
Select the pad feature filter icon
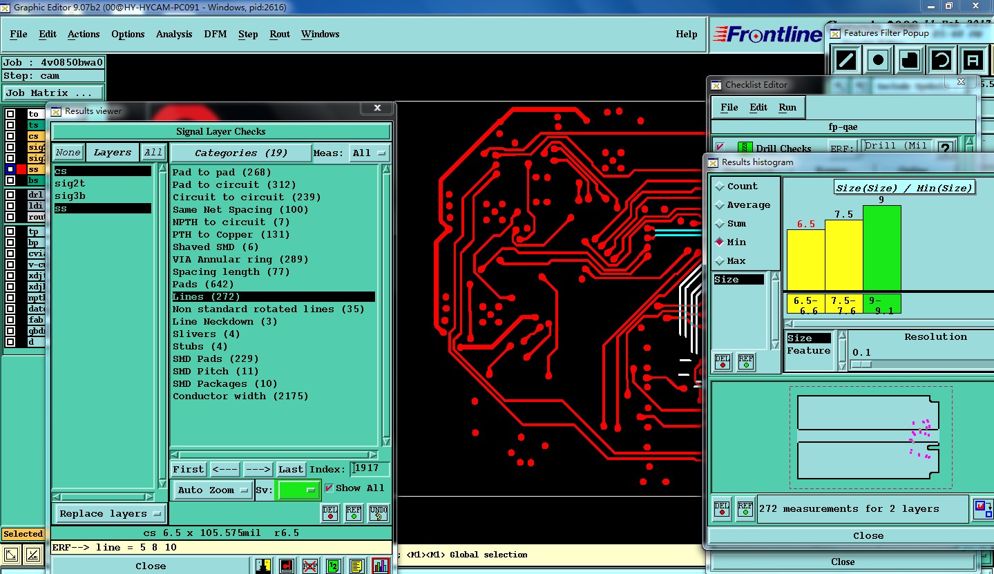(x=878, y=60)
